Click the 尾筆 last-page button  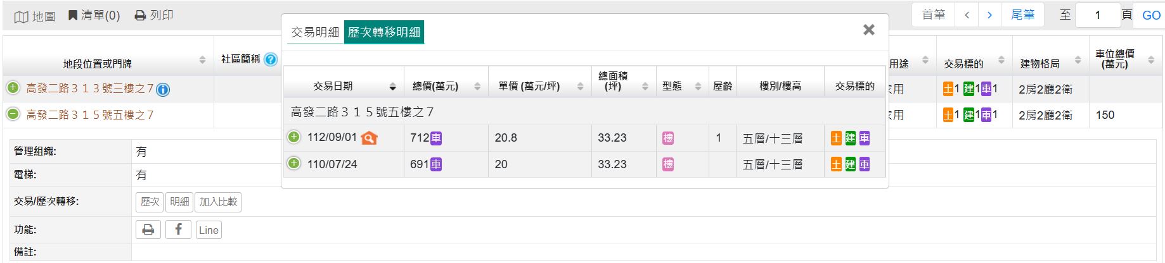click(1022, 15)
